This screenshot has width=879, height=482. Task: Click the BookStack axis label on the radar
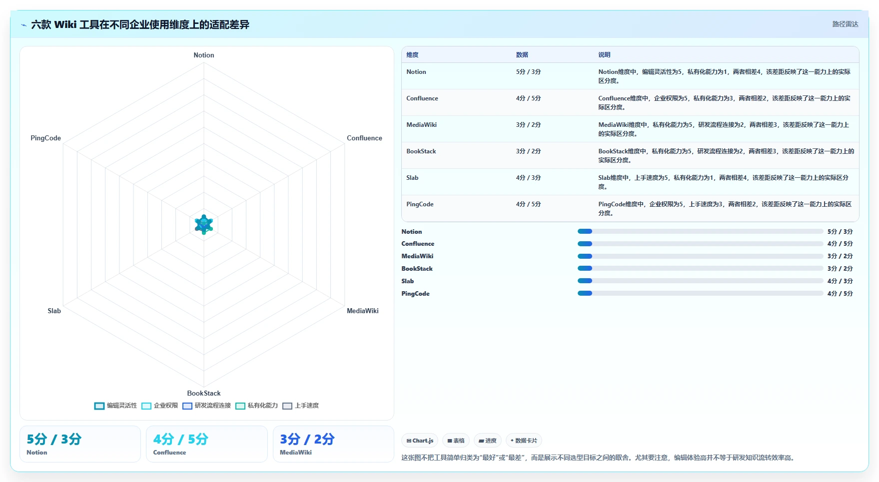[x=204, y=393]
